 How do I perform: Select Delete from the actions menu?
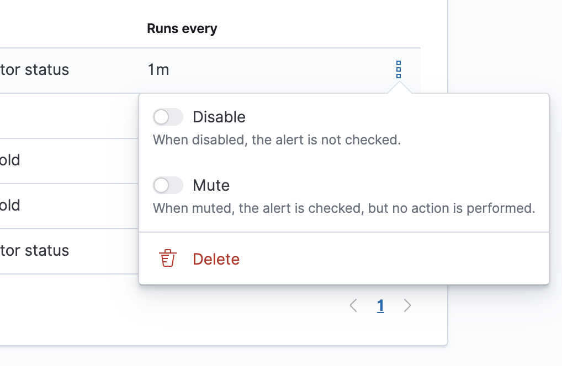tap(216, 259)
